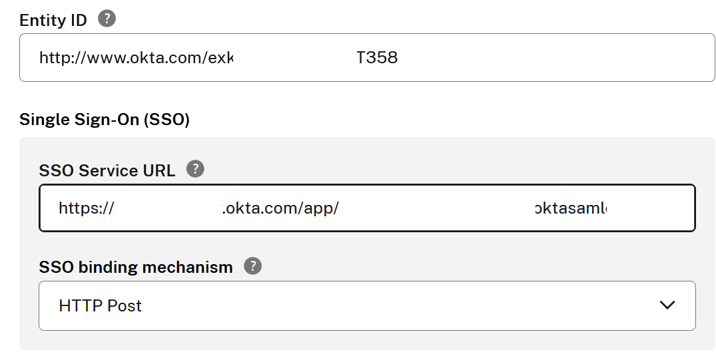Image resolution: width=716 pixels, height=356 pixels.
Task: Open help for SSO Service URL
Action: pos(194,169)
